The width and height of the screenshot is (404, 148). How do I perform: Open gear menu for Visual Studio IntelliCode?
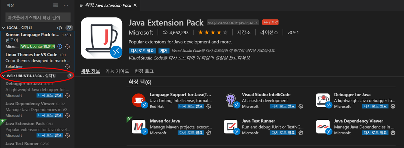click(301, 106)
